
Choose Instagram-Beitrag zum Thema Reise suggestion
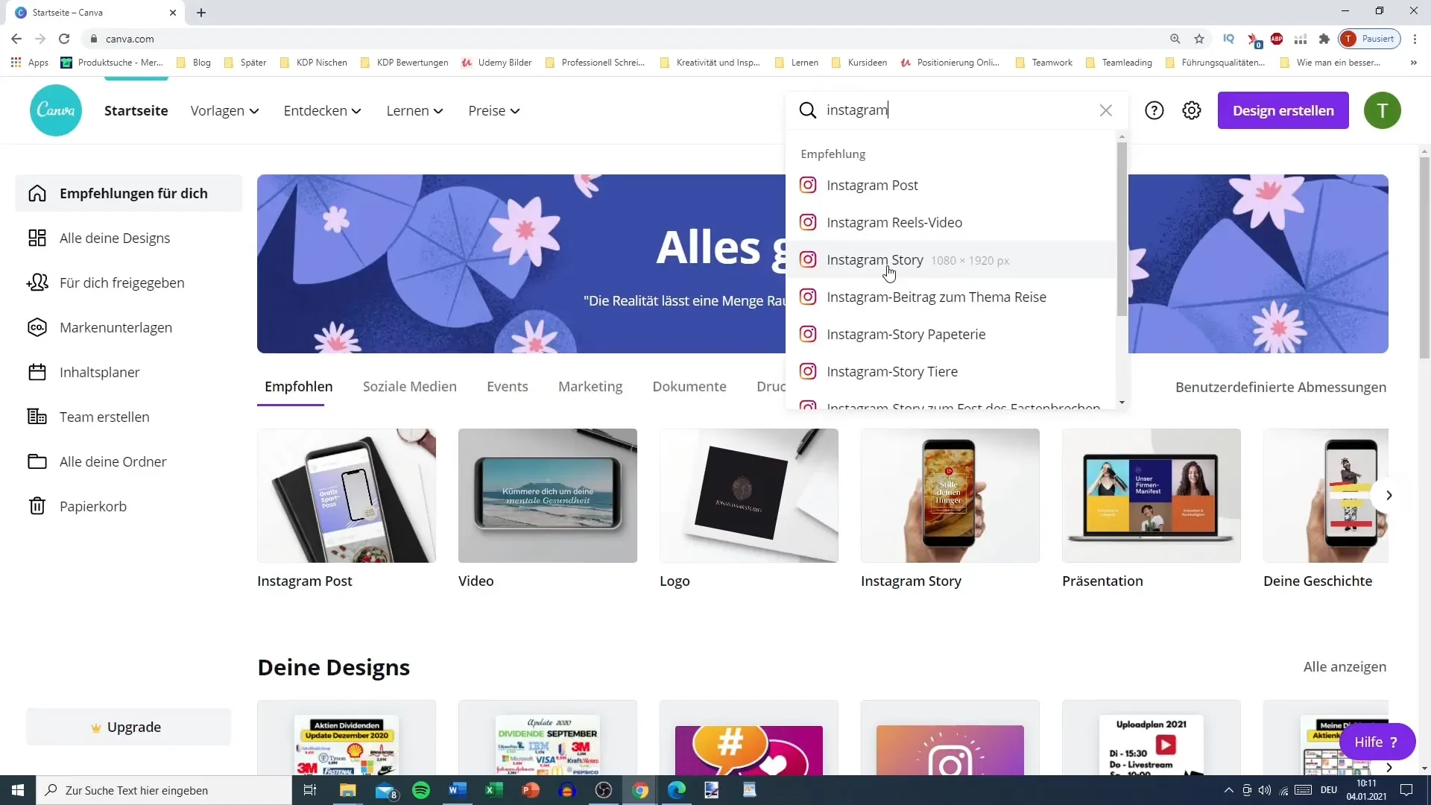pos(951,297)
